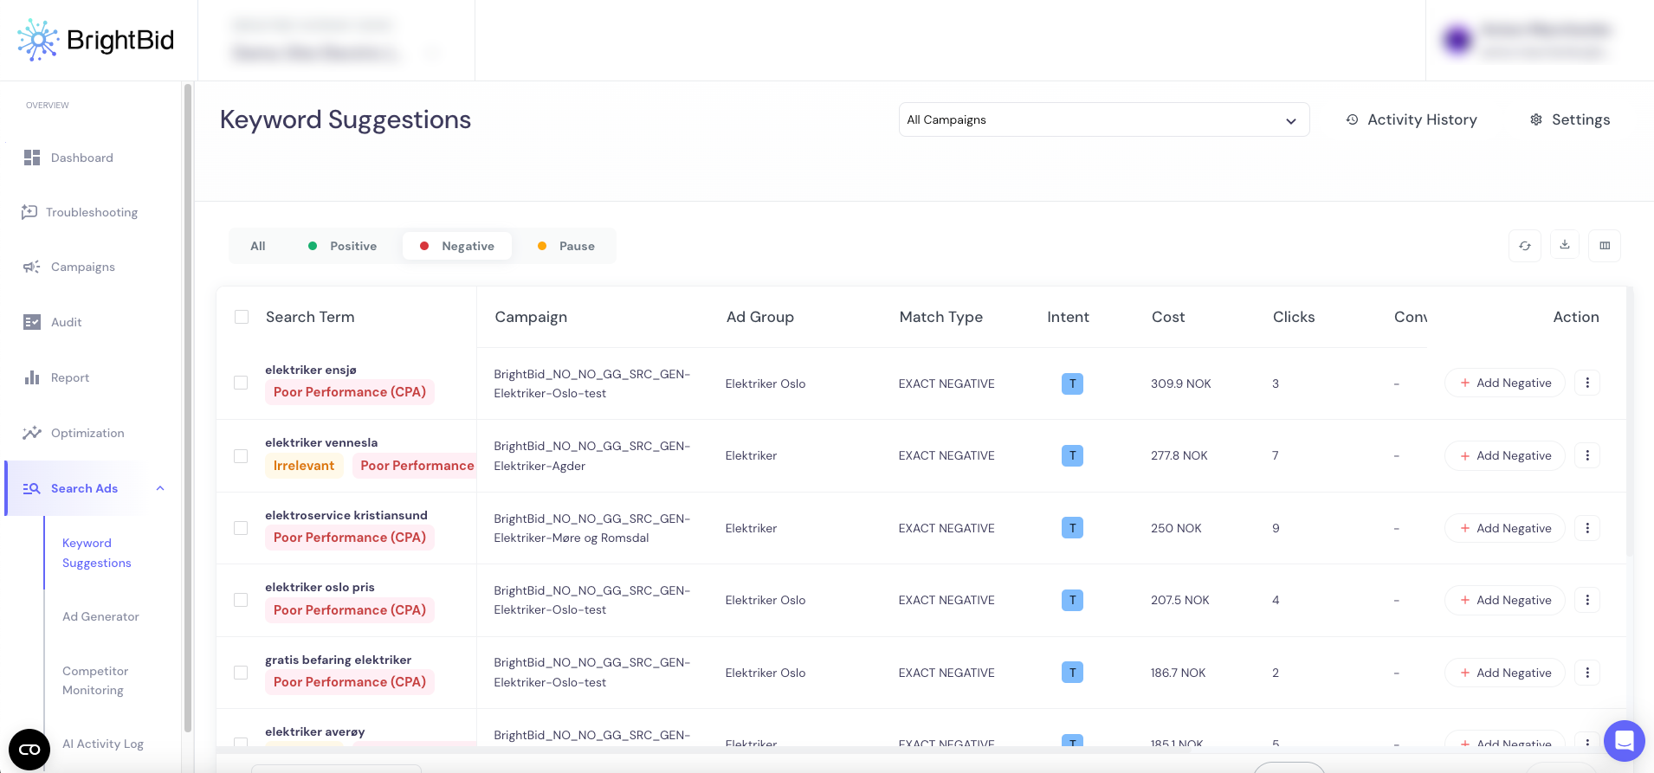This screenshot has width=1654, height=773.
Task: Open Competitor Monitoring submenu item
Action: pyautogui.click(x=95, y=680)
